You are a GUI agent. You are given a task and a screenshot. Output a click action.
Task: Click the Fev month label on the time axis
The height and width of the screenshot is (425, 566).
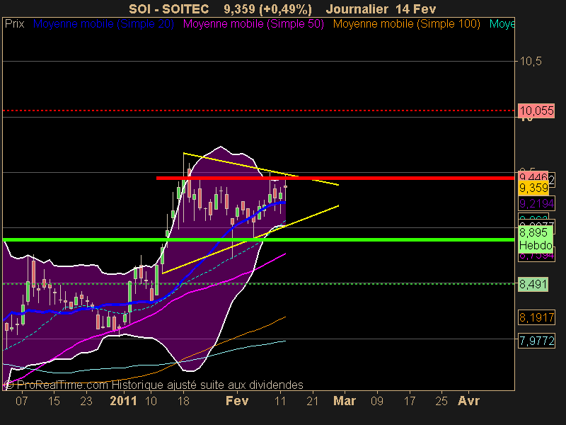click(237, 401)
